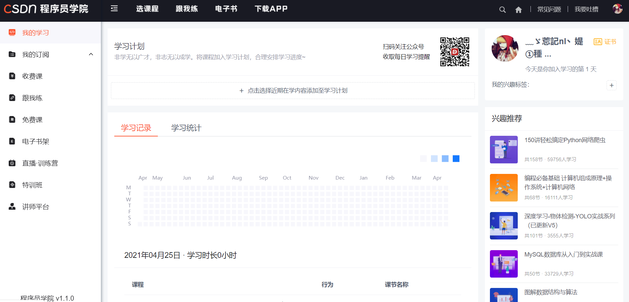The height and width of the screenshot is (302, 629).
Task: Click 特训班 sidebar icon
Action: 12,185
